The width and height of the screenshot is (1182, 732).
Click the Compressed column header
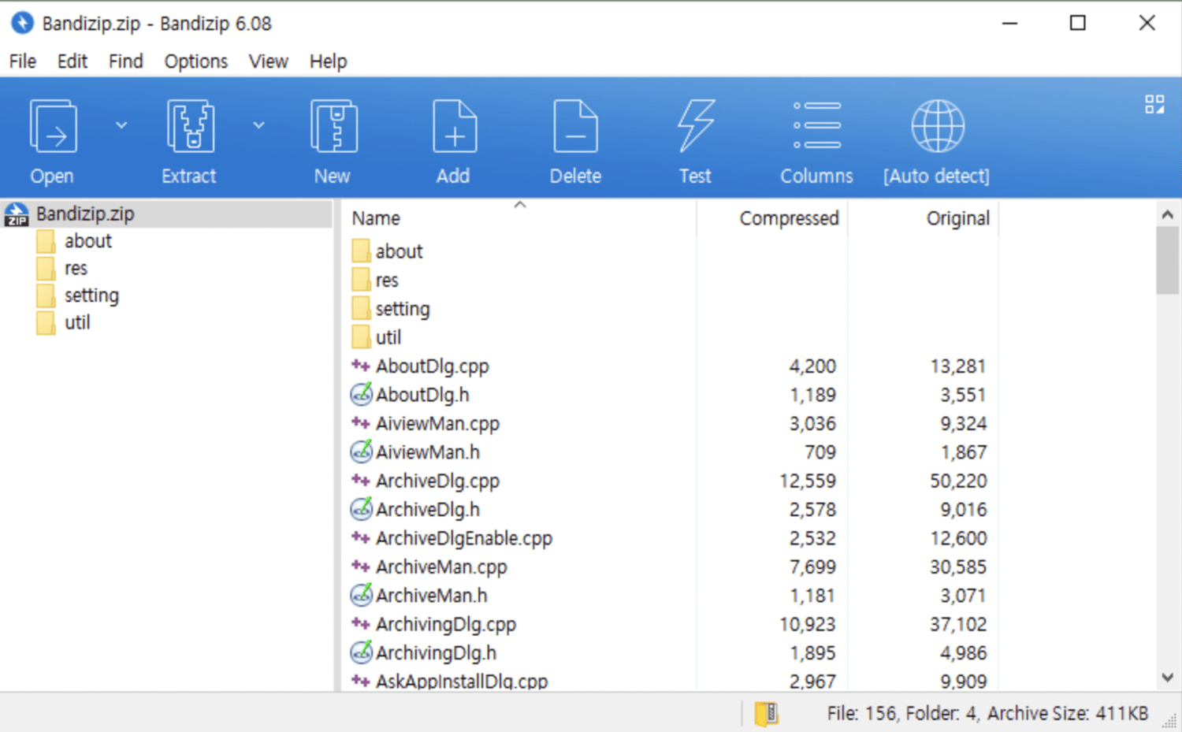coord(788,218)
